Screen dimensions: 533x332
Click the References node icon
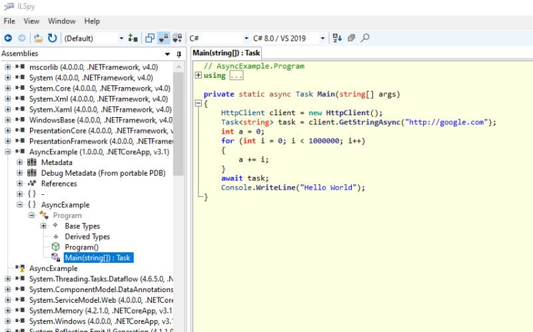32,184
